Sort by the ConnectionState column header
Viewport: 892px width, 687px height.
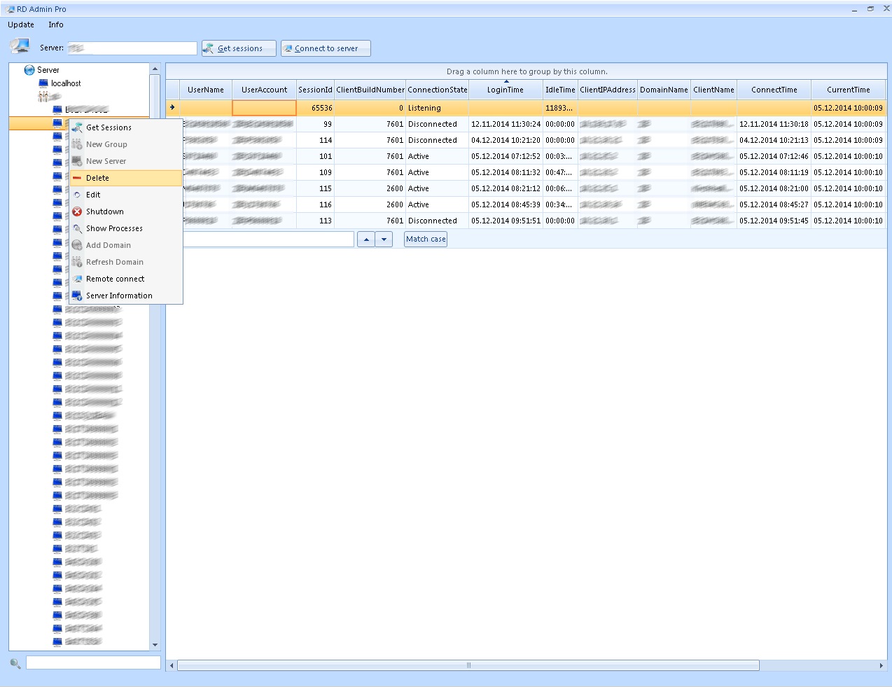(x=438, y=90)
